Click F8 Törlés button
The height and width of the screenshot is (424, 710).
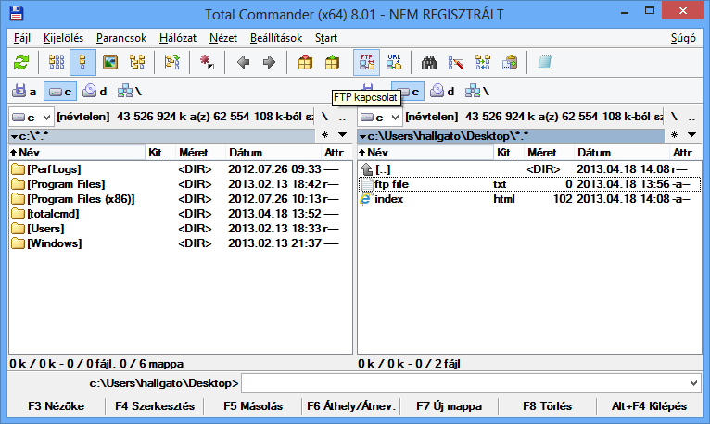(x=548, y=406)
